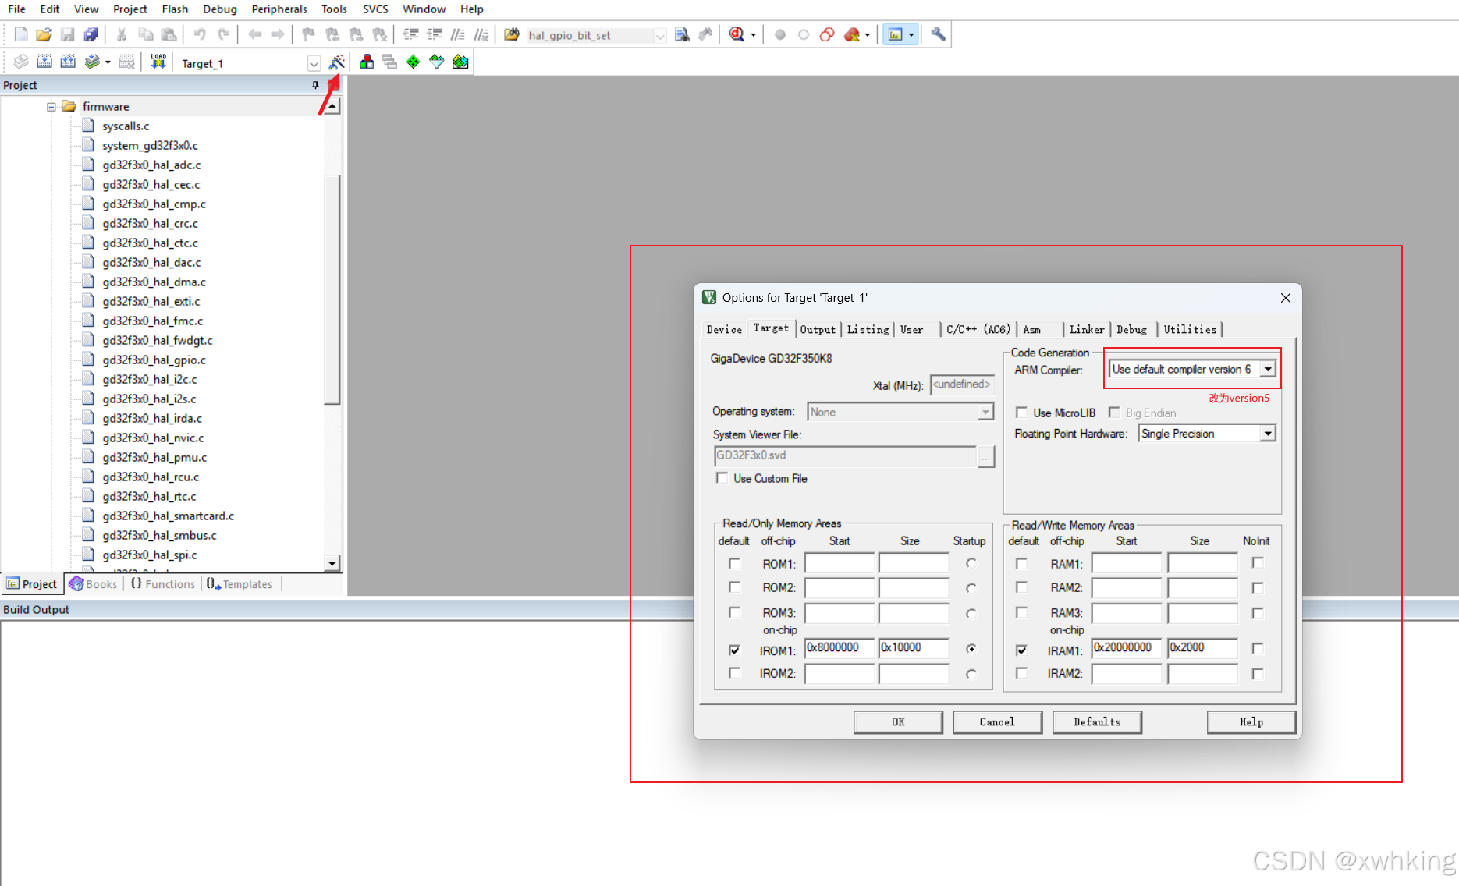Click the Defaults button
Screen dimensions: 1459x886
click(x=1097, y=722)
